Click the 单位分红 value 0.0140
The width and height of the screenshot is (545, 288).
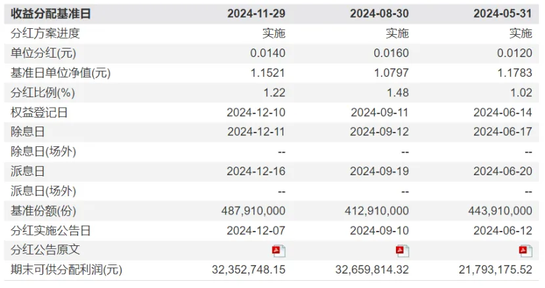pos(268,53)
